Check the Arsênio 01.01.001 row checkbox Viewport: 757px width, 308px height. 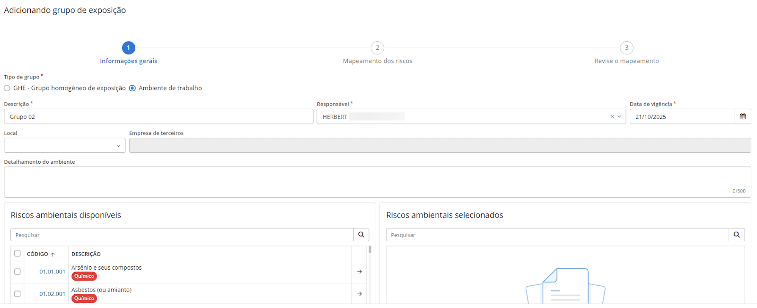18,272
